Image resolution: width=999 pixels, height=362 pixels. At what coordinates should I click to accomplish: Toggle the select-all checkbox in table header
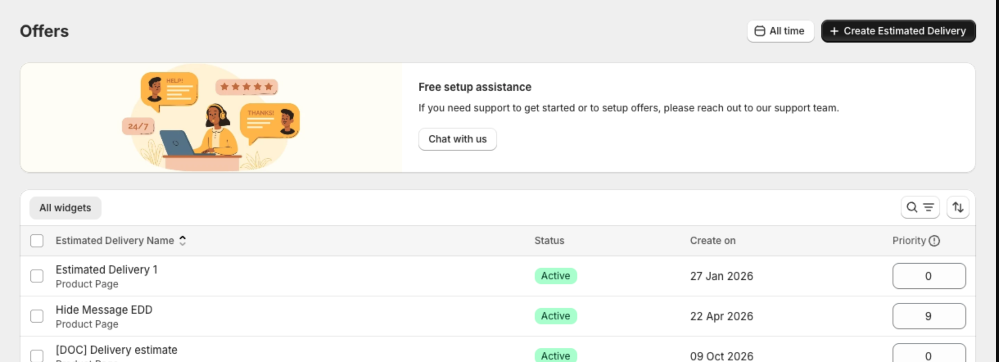[37, 241]
